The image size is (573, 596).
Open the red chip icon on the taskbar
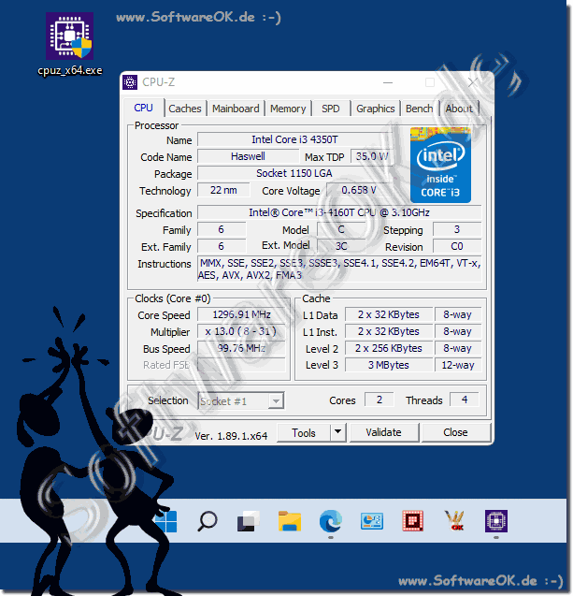pos(413,521)
